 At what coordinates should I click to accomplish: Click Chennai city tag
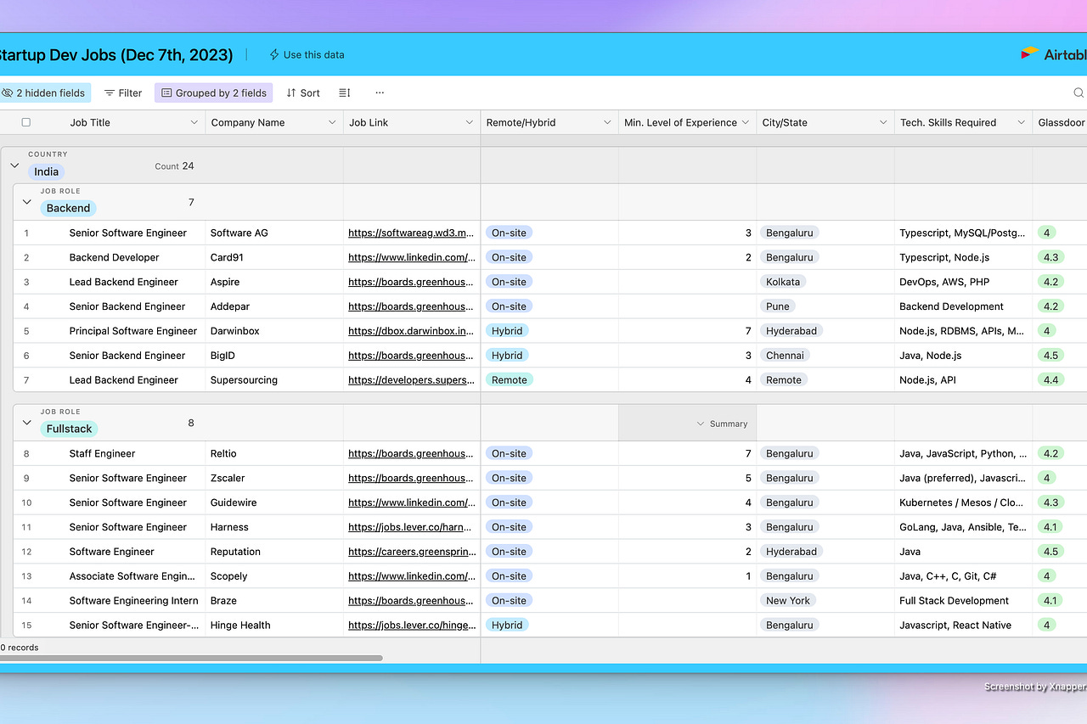785,356
